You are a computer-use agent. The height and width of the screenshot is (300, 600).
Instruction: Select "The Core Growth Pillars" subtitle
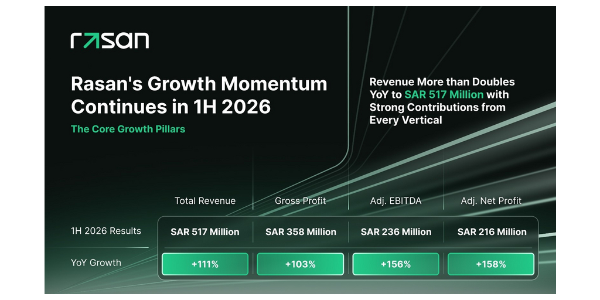point(128,129)
